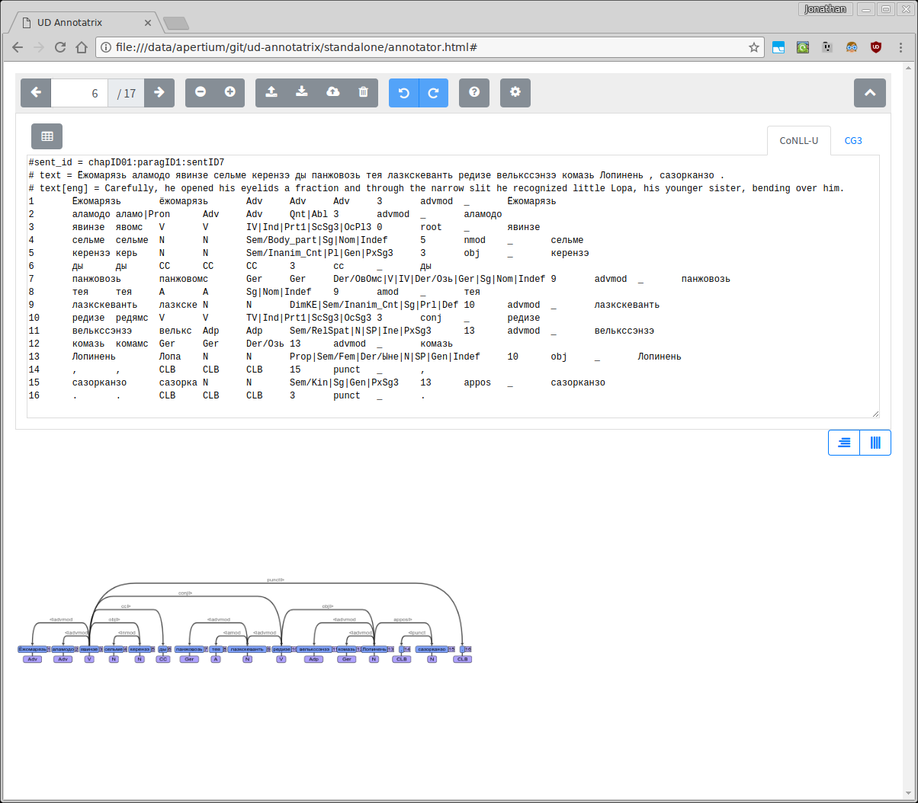This screenshot has height=803, width=918.
Task: Redo the annotation change
Action: 433,92
